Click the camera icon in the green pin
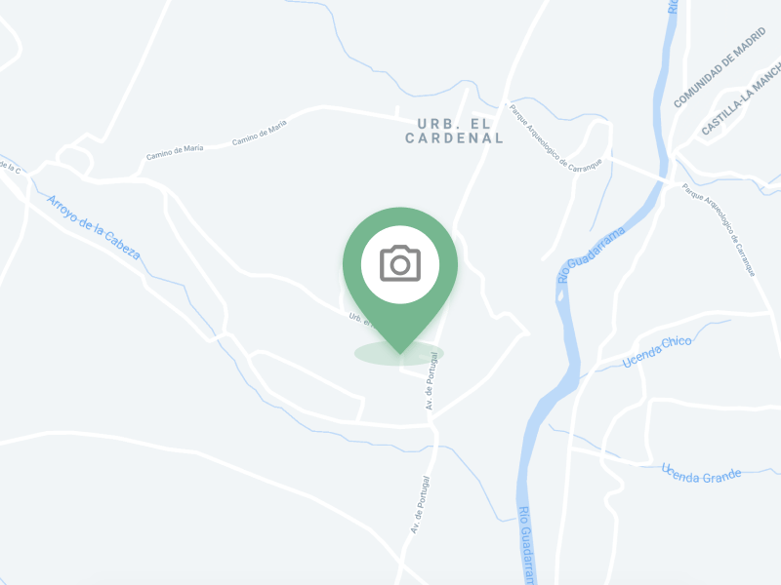 click(x=400, y=263)
